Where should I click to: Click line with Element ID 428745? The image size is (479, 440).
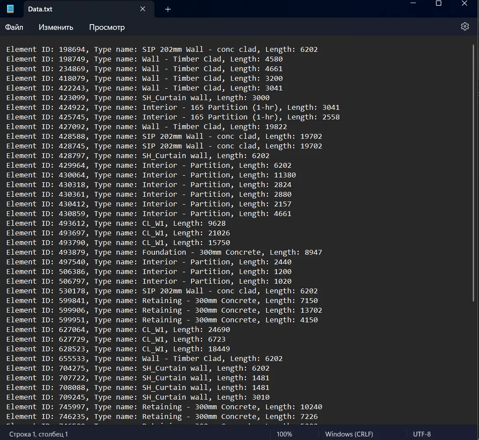coord(164,146)
